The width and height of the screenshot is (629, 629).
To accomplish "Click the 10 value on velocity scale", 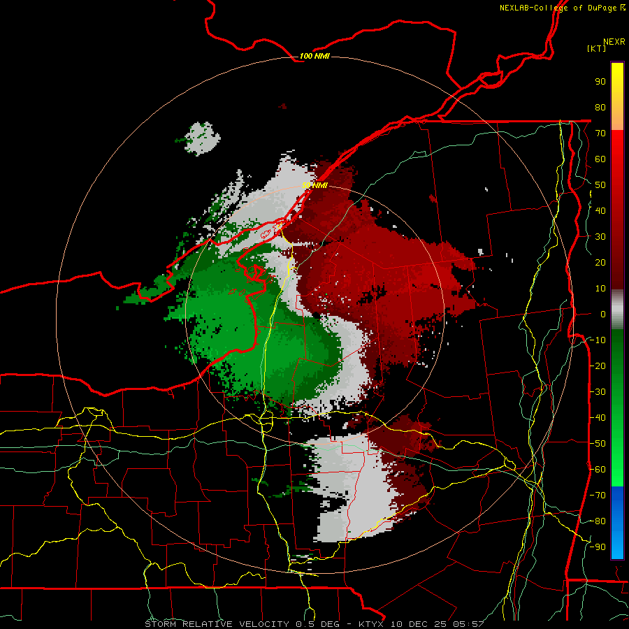I will (600, 289).
